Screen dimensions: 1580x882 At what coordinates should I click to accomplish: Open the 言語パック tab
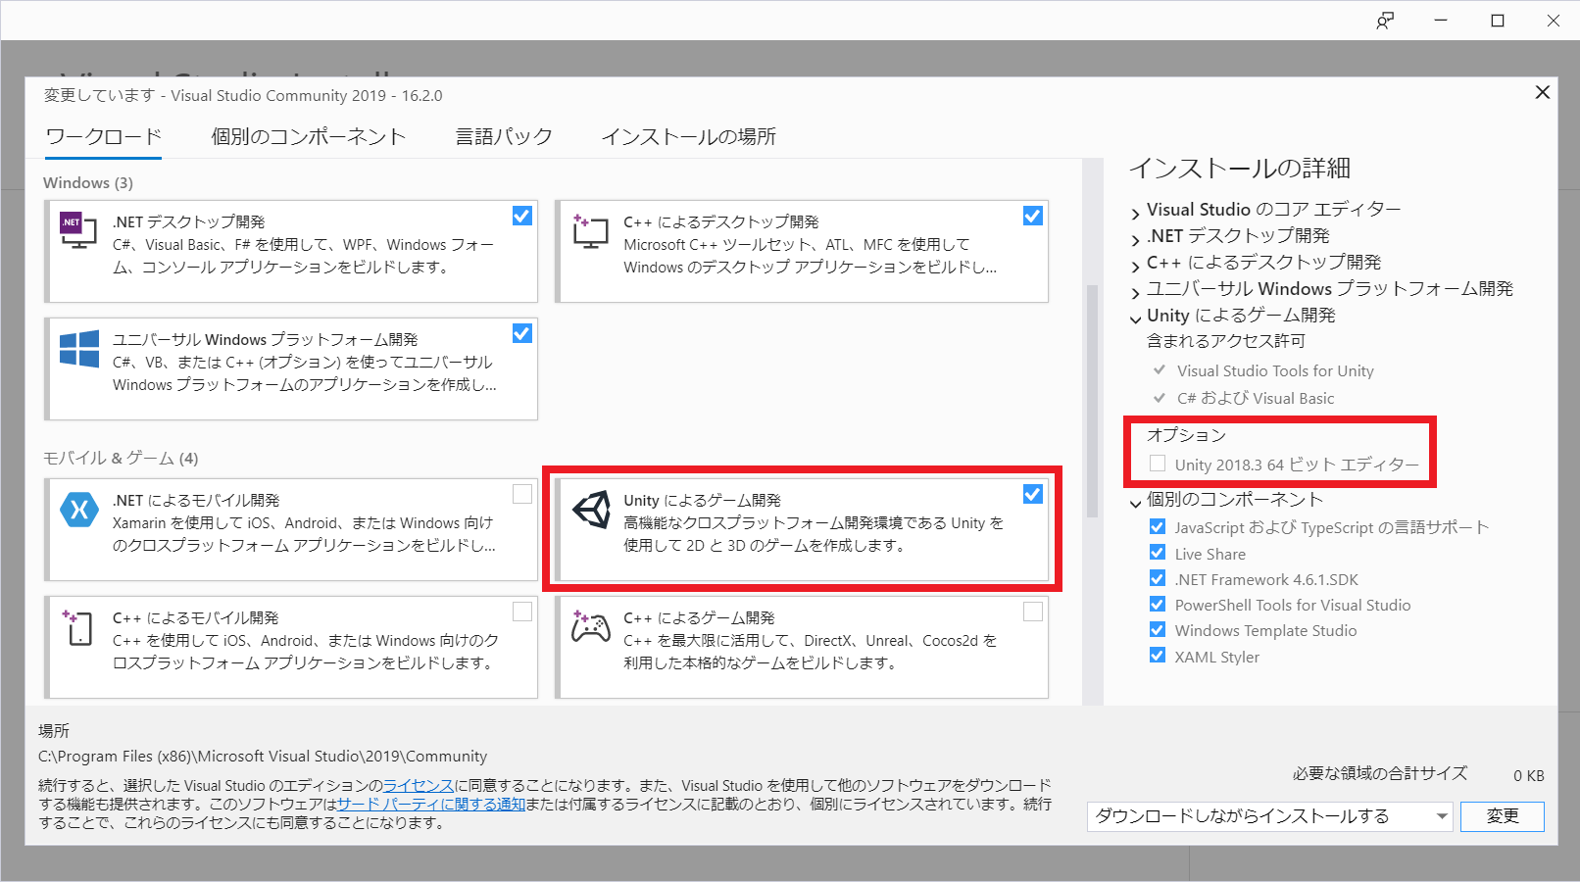coord(503,136)
